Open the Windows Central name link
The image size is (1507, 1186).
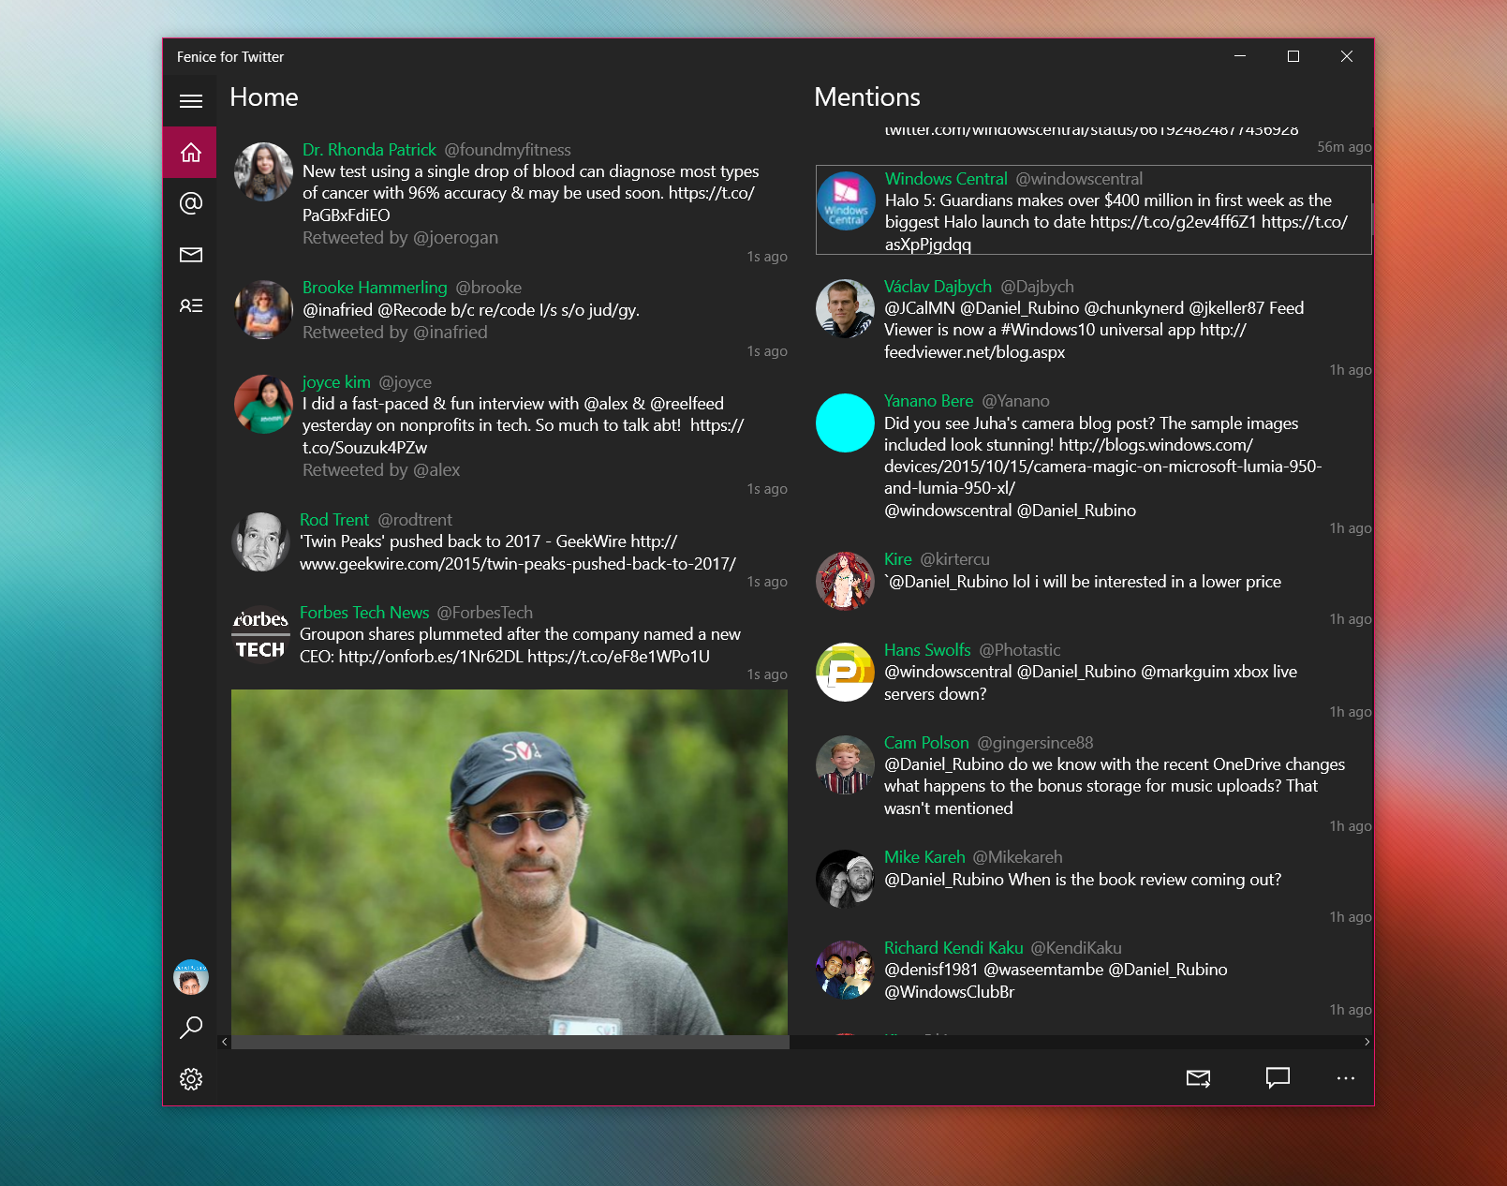pyautogui.click(x=946, y=179)
